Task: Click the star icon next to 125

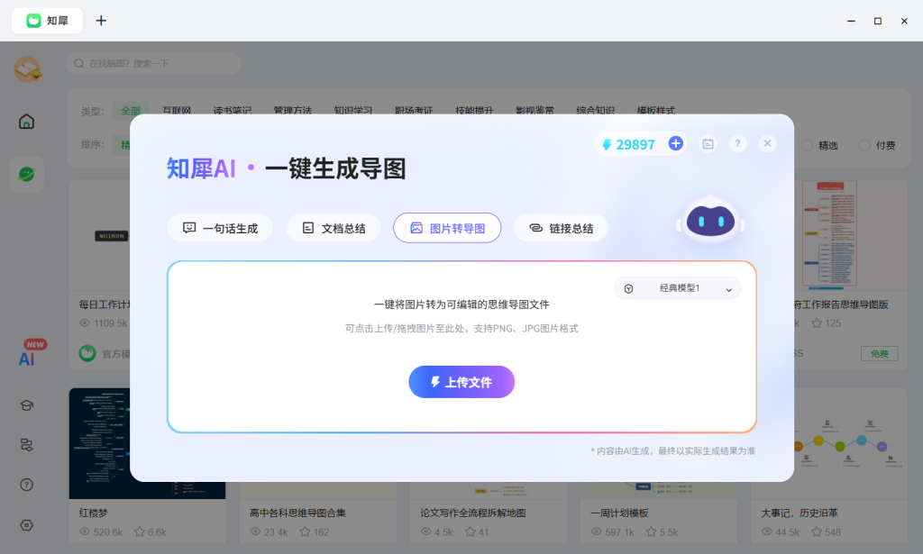Action: pos(817,323)
